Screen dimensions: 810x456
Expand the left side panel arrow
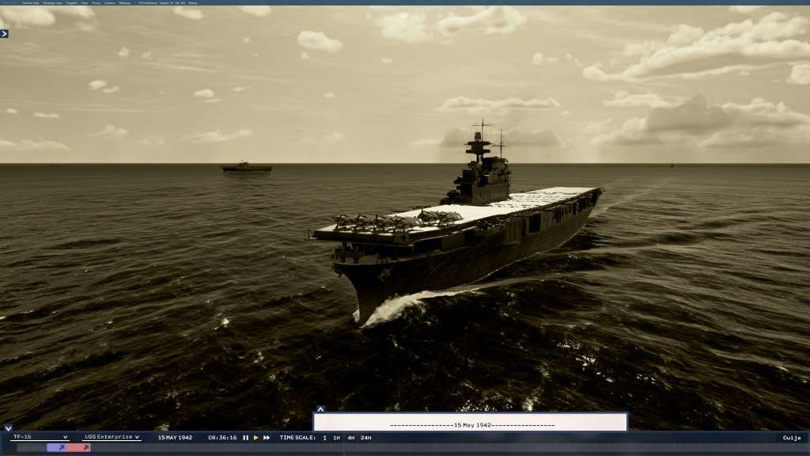tap(4, 33)
